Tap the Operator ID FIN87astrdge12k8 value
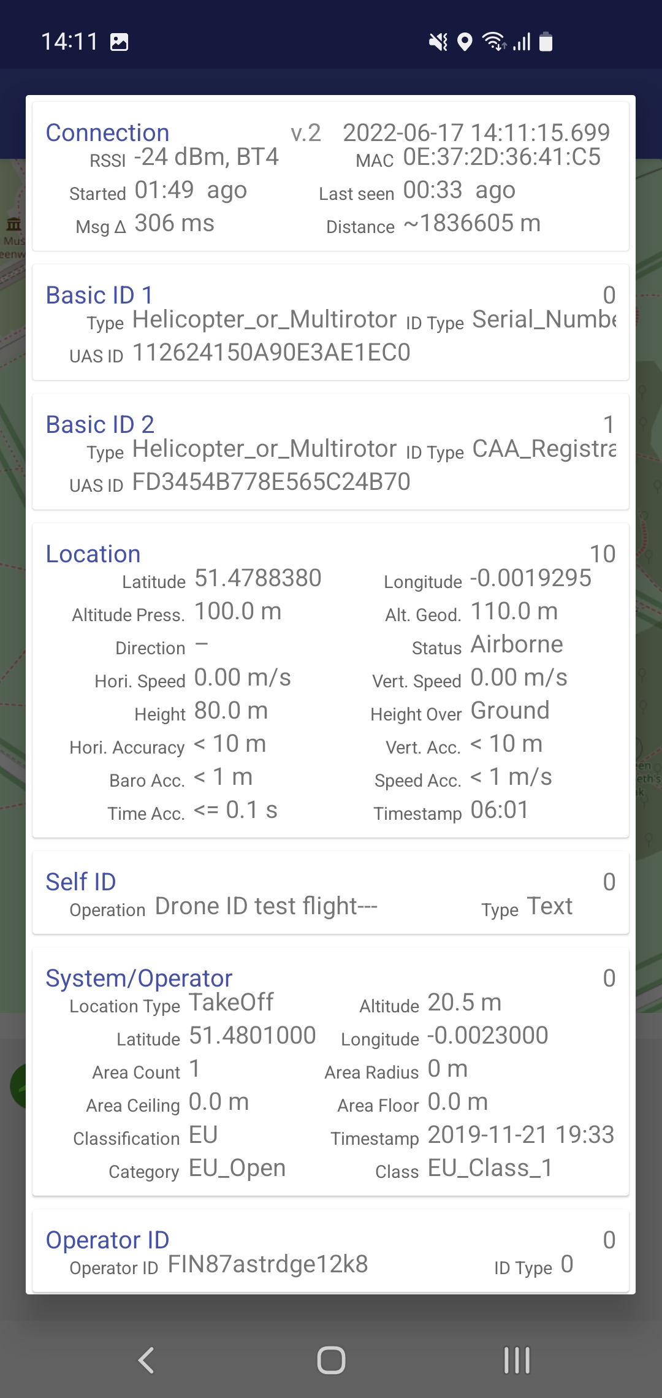The width and height of the screenshot is (662, 1398). 268,1264
